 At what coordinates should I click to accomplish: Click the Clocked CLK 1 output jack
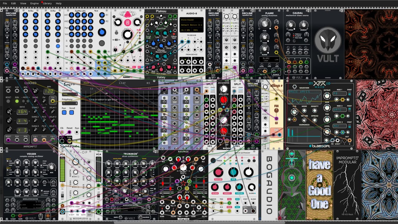(35, 140)
